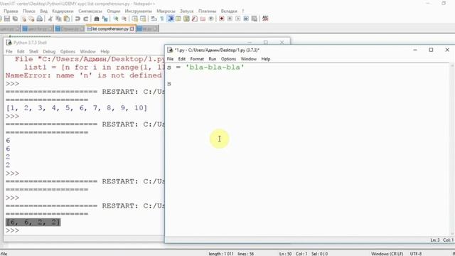Open the Document Map toolbar icon
455x256 pixels.
pyautogui.click(x=186, y=18)
